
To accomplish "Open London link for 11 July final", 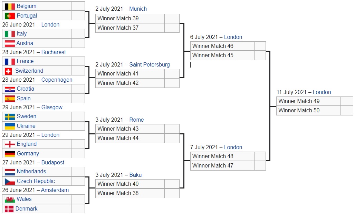I will [322, 92].
